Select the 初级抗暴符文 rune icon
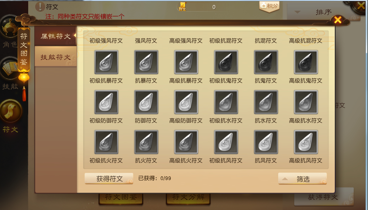This screenshot has width=368, height=210. pos(106,62)
